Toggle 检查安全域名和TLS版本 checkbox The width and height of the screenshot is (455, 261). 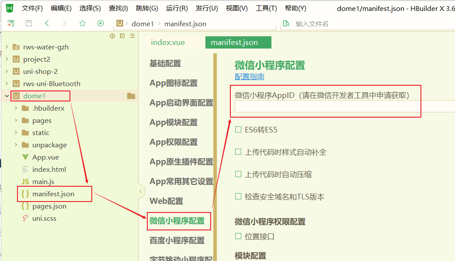(238, 197)
